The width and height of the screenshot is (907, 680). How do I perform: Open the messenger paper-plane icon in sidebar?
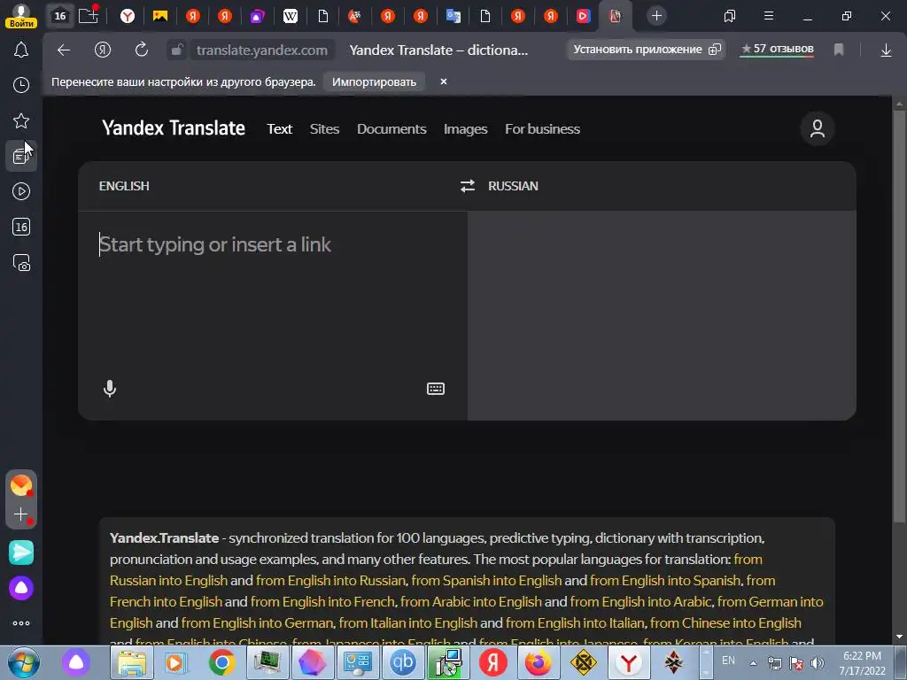tap(21, 552)
